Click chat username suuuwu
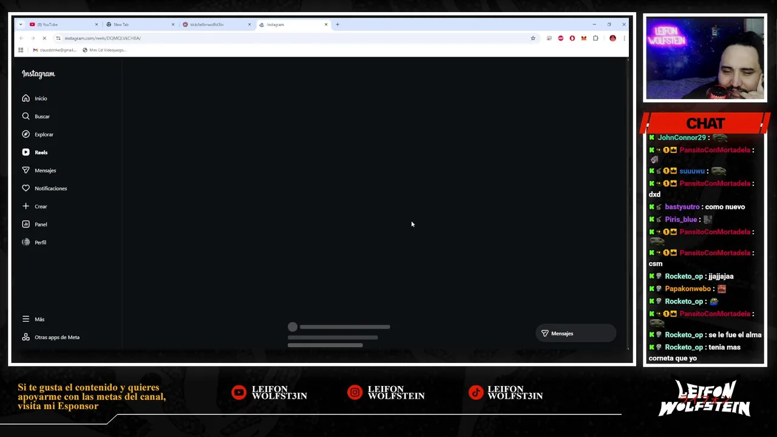Image resolution: width=777 pixels, height=437 pixels. tap(692, 171)
